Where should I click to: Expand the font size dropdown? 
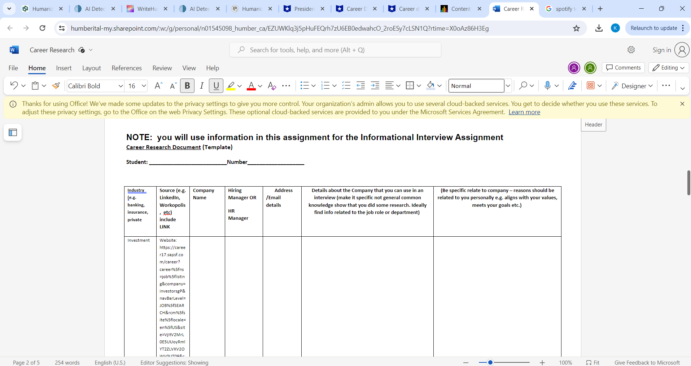coord(144,86)
